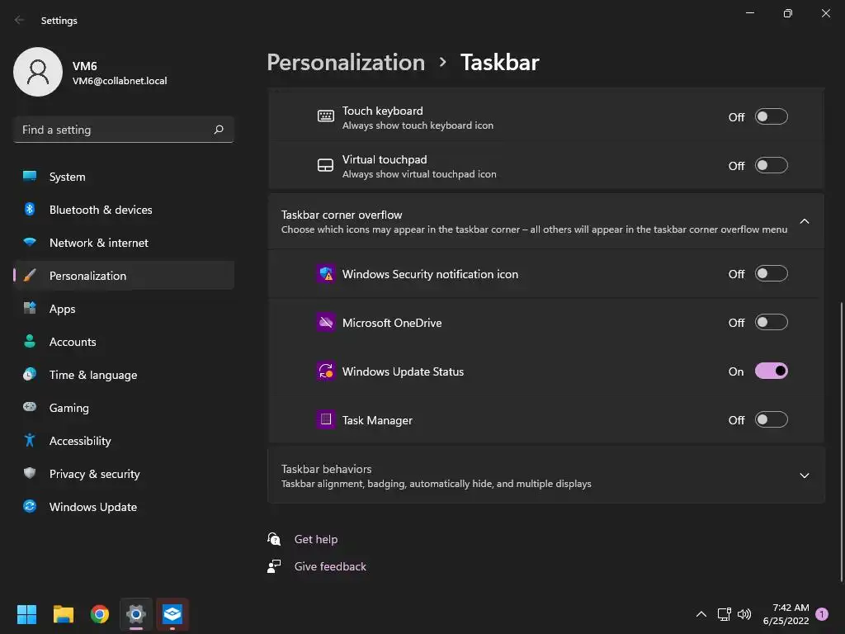Click the Microsoft OneDrive cloud icon

(326, 323)
